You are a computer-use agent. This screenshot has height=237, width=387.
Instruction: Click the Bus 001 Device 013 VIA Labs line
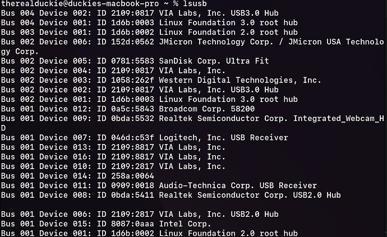click(113, 147)
